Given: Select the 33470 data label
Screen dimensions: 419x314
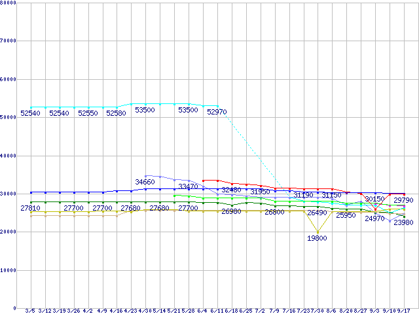Looking at the screenshot, I should coord(188,187).
